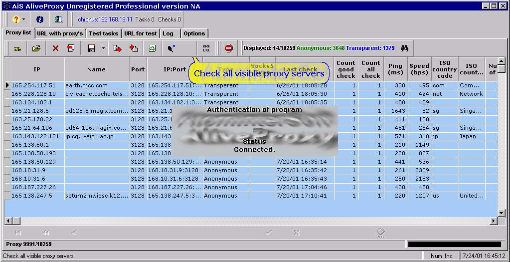Click the Ping (ms) column header

pos(395,69)
